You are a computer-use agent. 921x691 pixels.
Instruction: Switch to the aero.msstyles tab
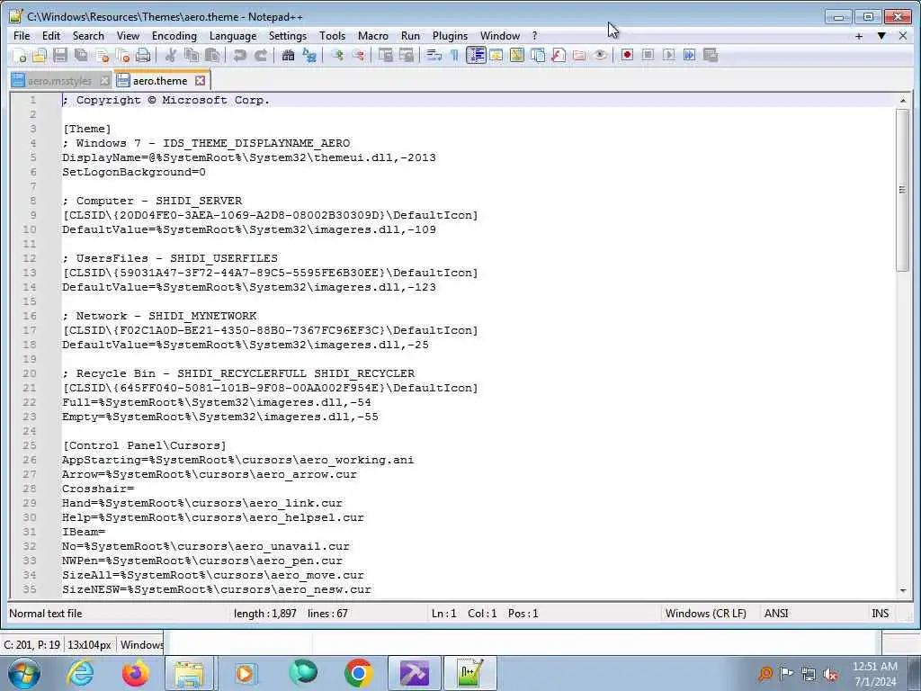click(x=59, y=81)
